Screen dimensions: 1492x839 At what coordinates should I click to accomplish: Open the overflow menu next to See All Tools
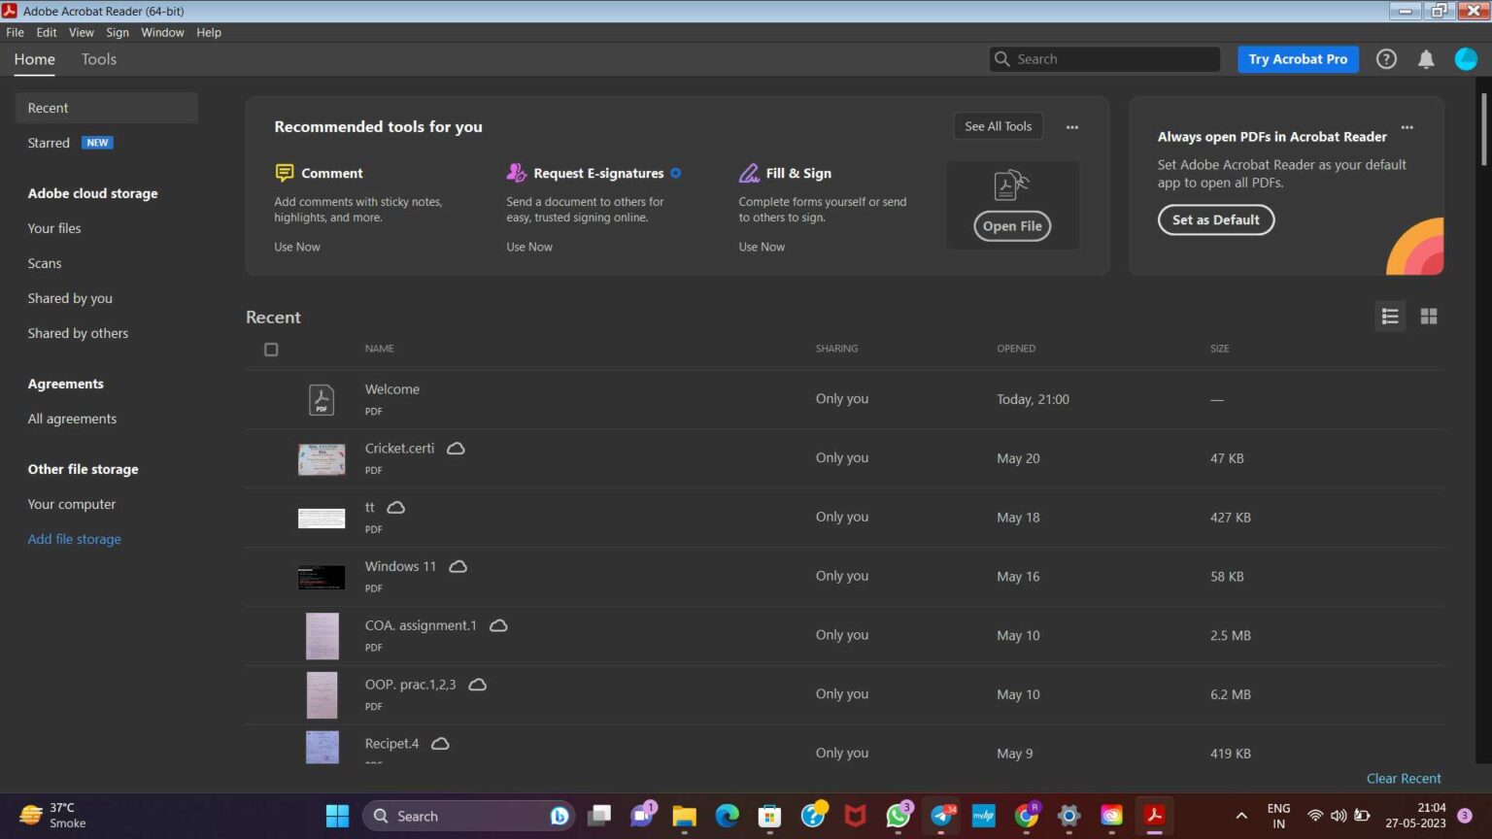[x=1071, y=126]
